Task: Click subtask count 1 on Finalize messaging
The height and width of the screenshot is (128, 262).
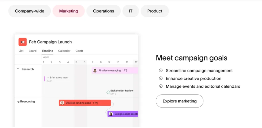Action: (x=123, y=71)
